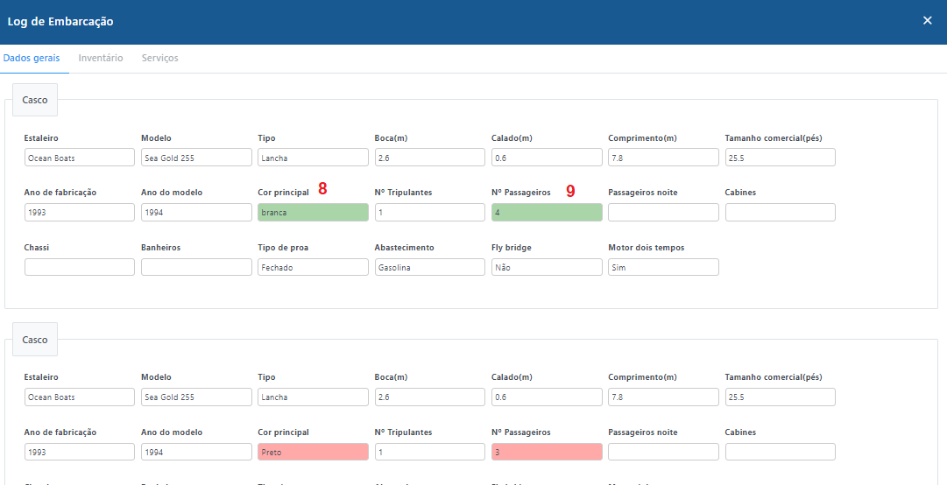The height and width of the screenshot is (485, 947).
Task: Click the first Casco section header
Action: [35, 101]
